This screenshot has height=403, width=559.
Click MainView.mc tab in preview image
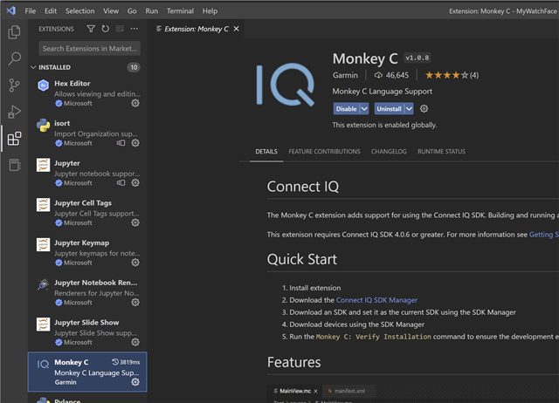point(295,391)
